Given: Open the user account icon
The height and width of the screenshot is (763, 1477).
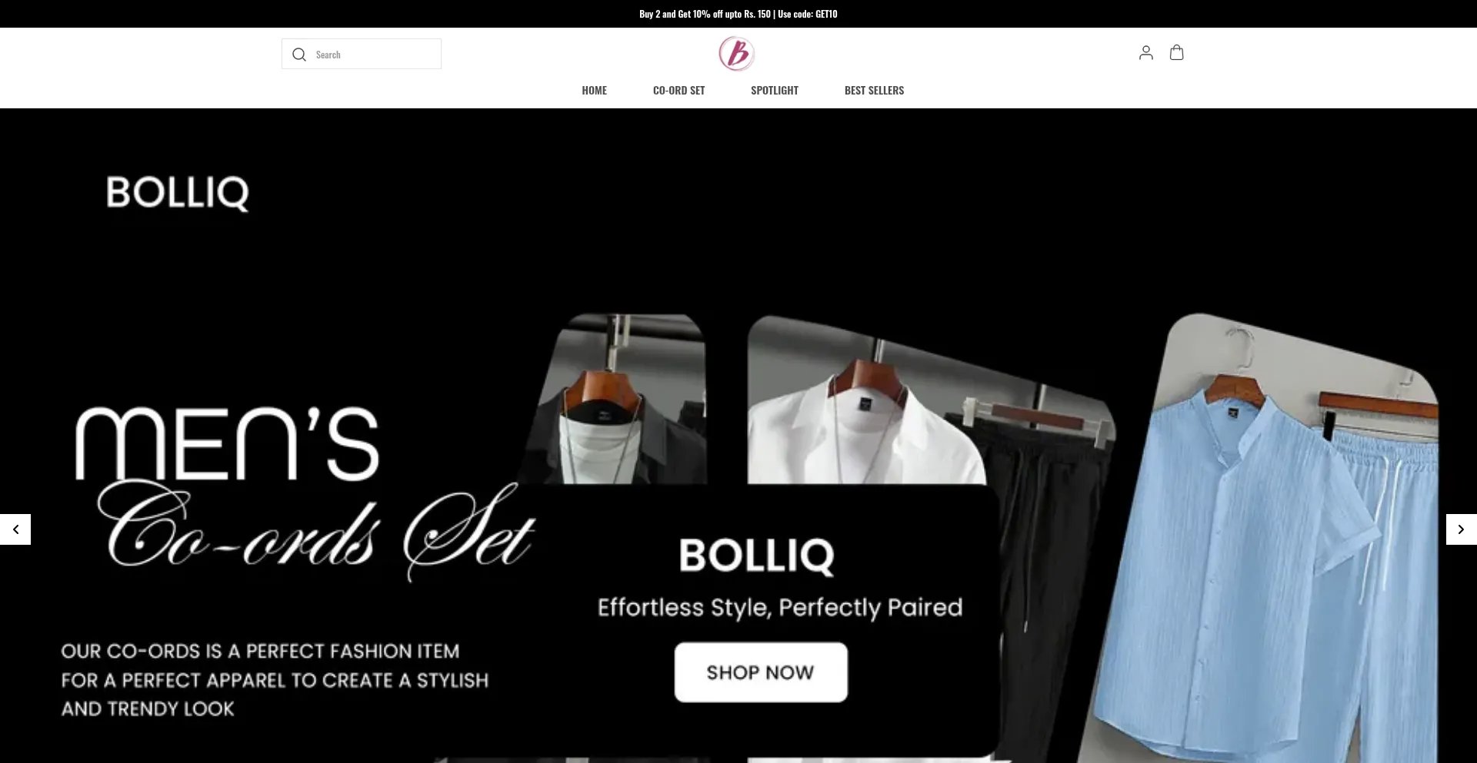Looking at the screenshot, I should [x=1145, y=53].
